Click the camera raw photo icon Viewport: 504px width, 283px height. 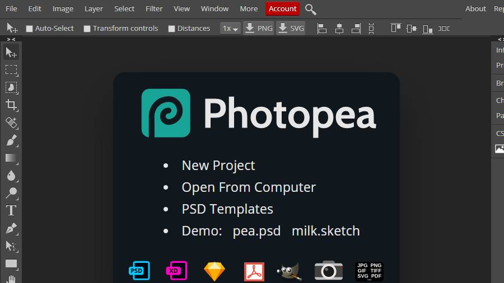(x=329, y=271)
